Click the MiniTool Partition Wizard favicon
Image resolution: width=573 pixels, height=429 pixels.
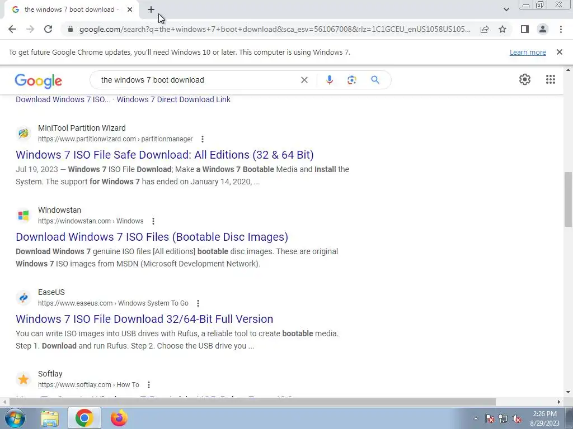click(x=24, y=133)
